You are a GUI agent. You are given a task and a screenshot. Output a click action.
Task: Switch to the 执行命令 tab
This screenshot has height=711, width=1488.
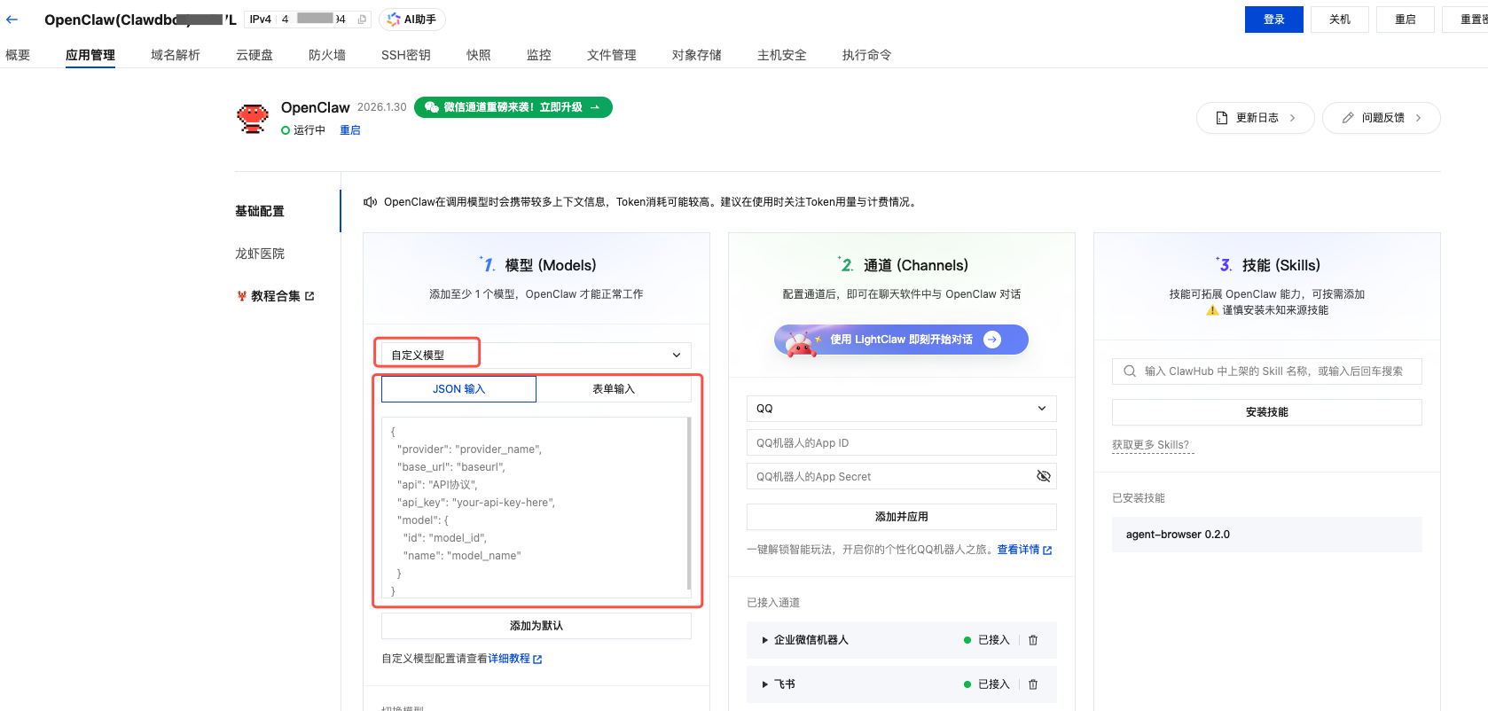tap(867, 55)
